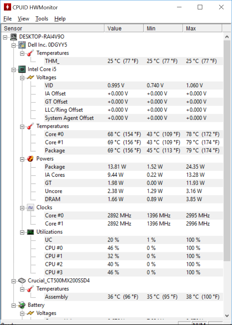Click the HWMonitor app logo in title bar

click(8, 7)
